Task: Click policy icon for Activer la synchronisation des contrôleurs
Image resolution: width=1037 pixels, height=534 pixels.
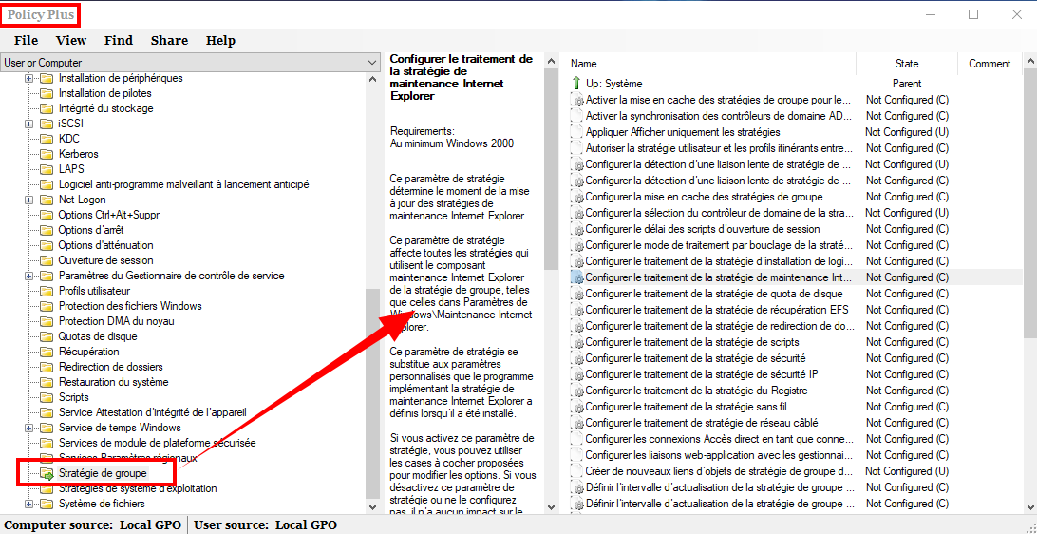Action: click(x=577, y=116)
